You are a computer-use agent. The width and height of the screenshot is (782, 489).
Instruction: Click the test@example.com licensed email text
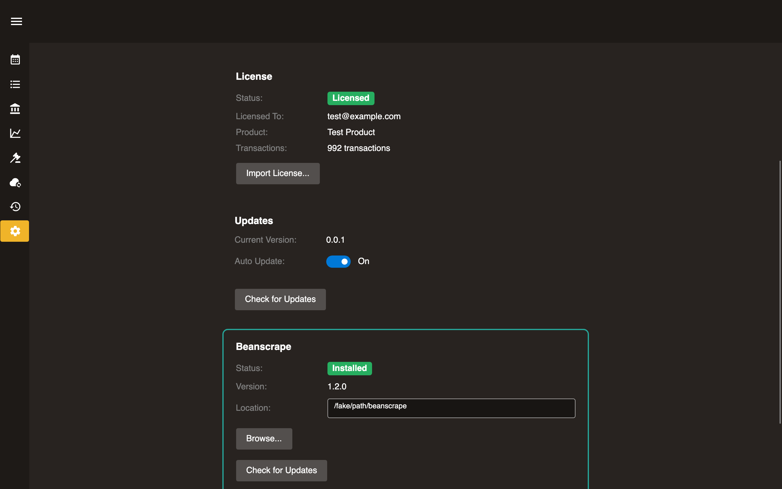364,116
